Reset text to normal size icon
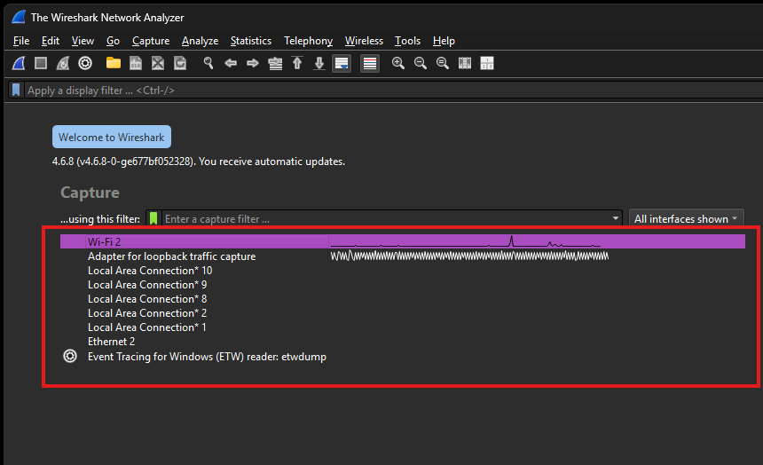This screenshot has height=465, width=763. point(443,63)
